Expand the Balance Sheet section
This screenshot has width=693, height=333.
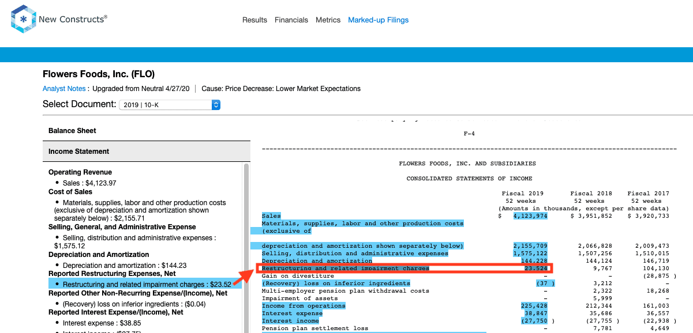147,131
